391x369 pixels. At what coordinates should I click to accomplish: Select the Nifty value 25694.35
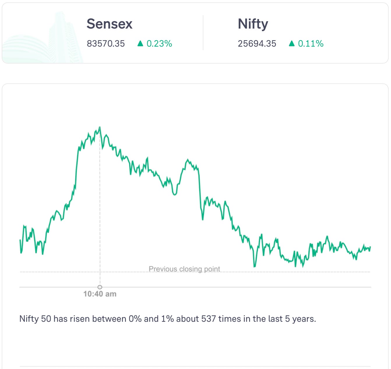click(x=257, y=44)
